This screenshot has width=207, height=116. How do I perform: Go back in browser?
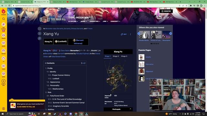(x=2, y=6)
